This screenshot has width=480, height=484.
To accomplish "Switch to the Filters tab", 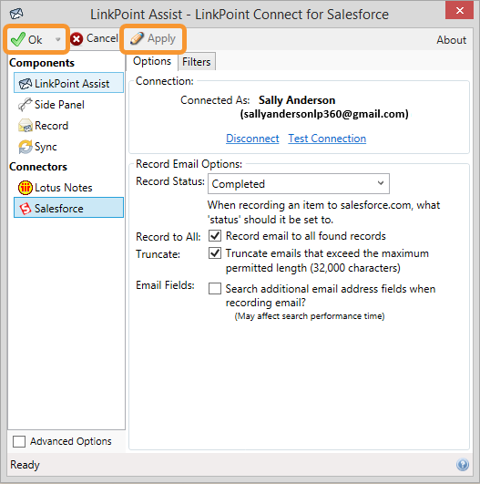I will [196, 62].
